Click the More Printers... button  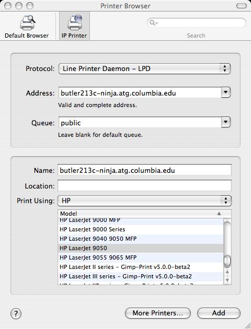point(158,313)
